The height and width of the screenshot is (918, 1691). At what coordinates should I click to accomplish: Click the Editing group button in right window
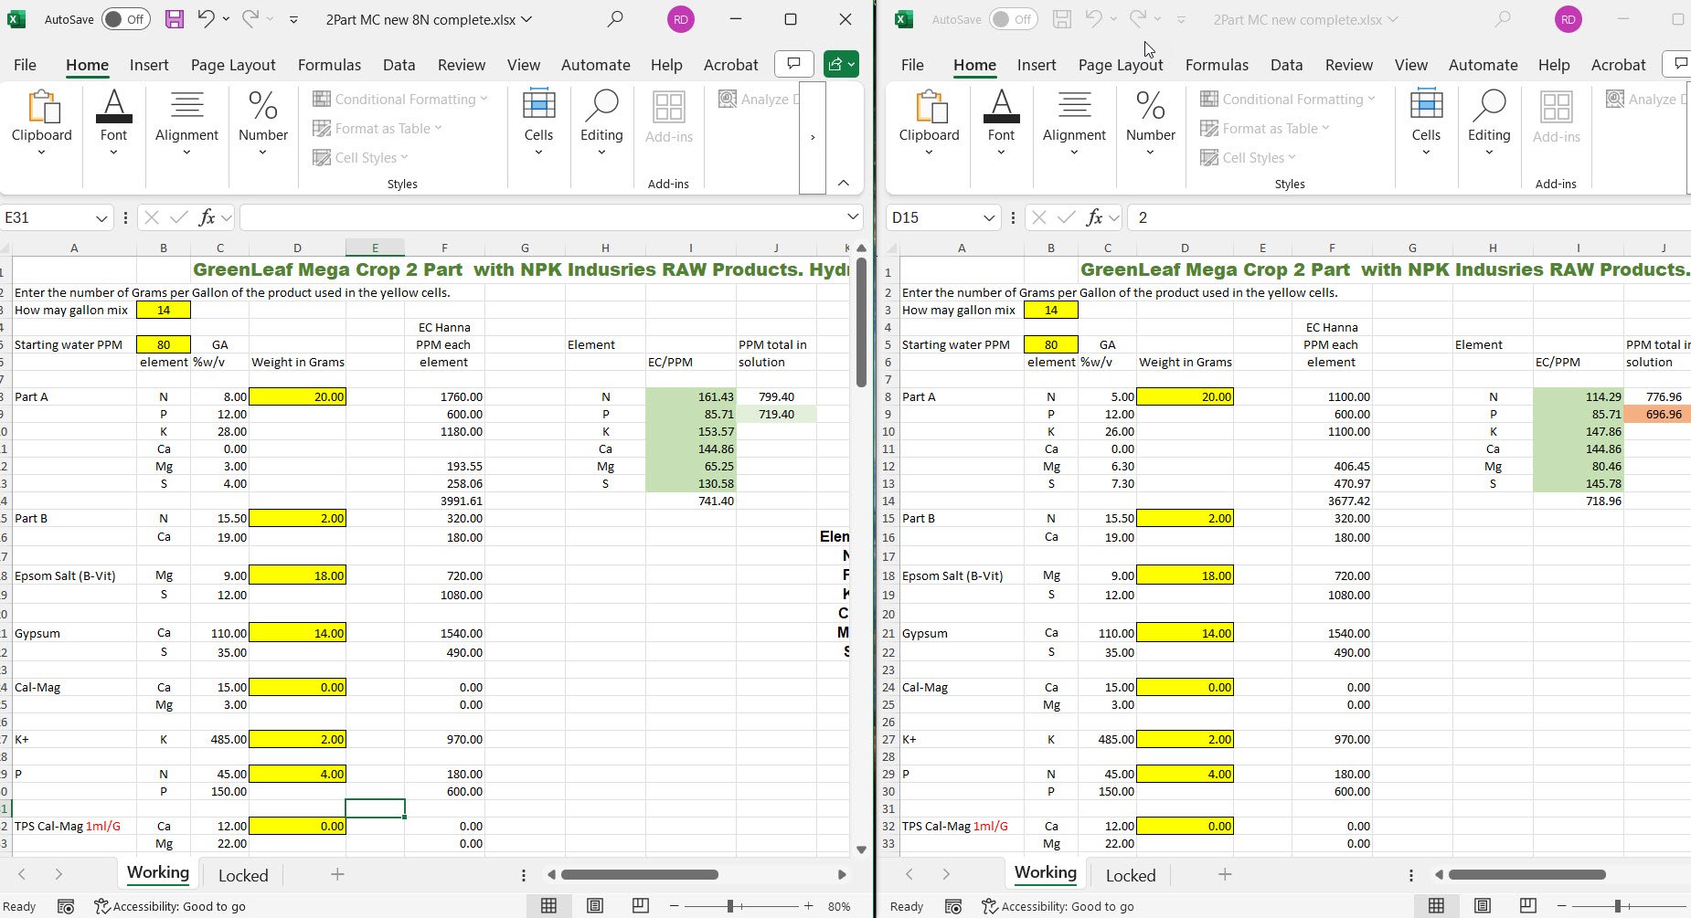1489,123
